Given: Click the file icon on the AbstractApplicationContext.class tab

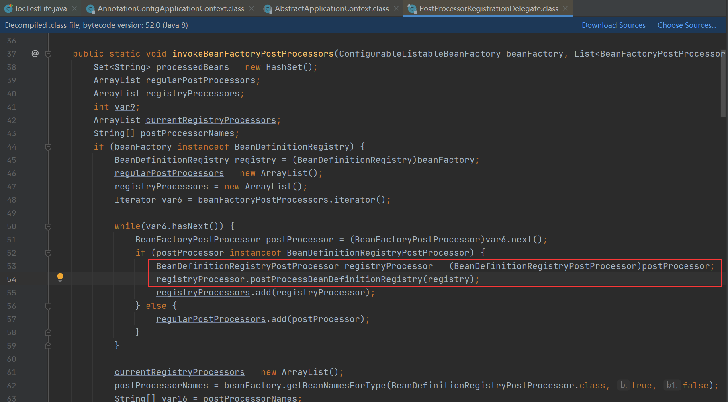Looking at the screenshot, I should click(268, 8).
